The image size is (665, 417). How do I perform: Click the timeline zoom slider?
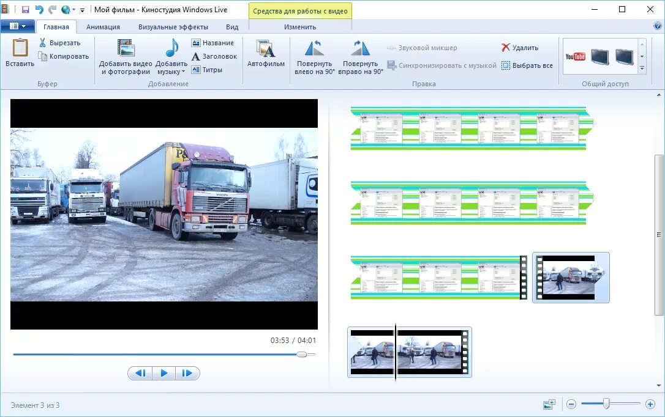(606, 404)
